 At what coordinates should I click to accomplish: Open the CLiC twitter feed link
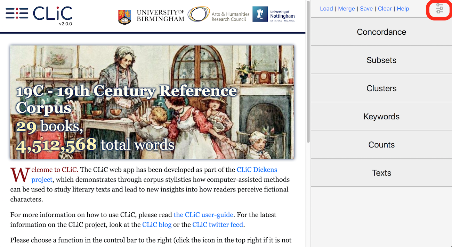(x=218, y=224)
